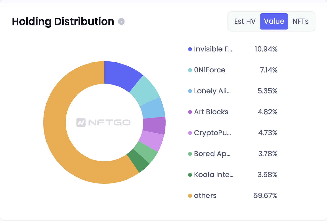Click the Bored Ap... legend dot
This screenshot has width=327, height=221.
[x=190, y=154]
